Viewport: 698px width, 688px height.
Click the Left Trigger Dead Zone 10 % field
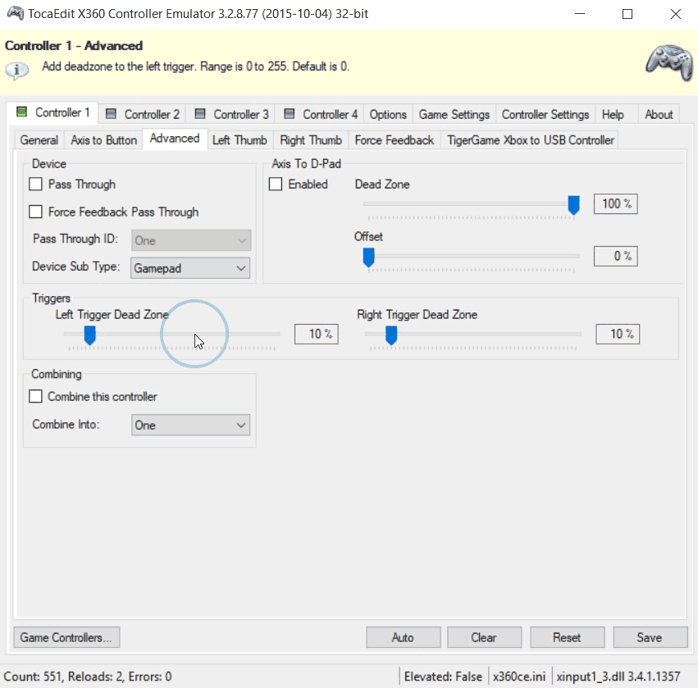pos(317,335)
